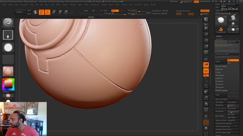Open the material sphere thumbnail
This screenshot has height=136, width=243.
click(x=8, y=71)
